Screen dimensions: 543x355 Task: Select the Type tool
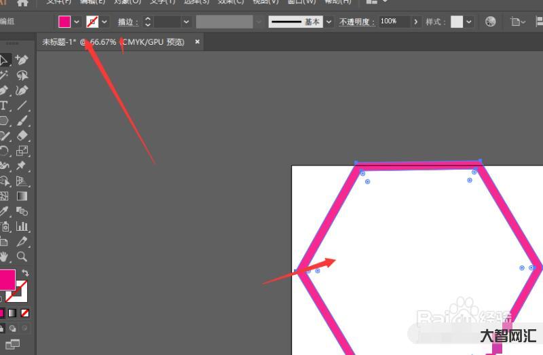[x=4, y=106]
